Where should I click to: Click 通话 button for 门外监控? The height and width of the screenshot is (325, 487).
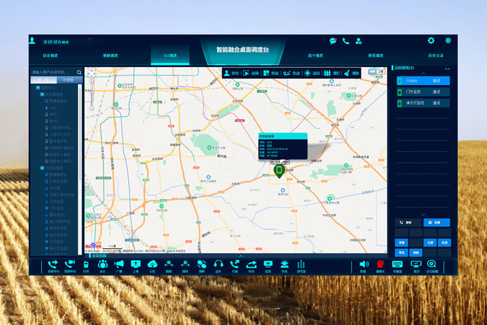[x=436, y=92]
